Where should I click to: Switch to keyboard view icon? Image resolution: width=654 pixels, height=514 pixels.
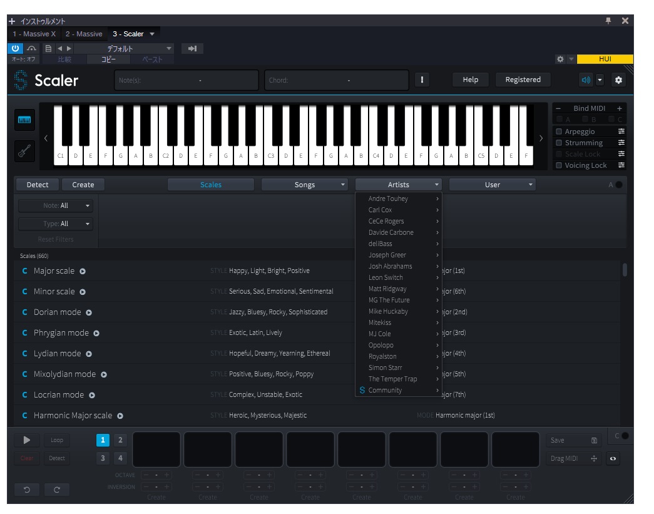click(24, 120)
